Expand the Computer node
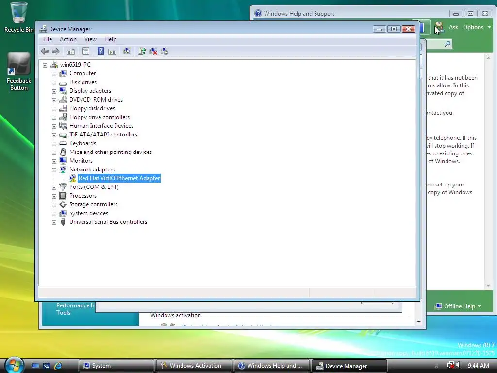Image resolution: width=497 pixels, height=373 pixels. (54, 74)
